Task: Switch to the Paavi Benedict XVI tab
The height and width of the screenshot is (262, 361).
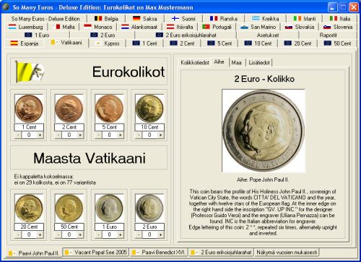Action: click(159, 253)
